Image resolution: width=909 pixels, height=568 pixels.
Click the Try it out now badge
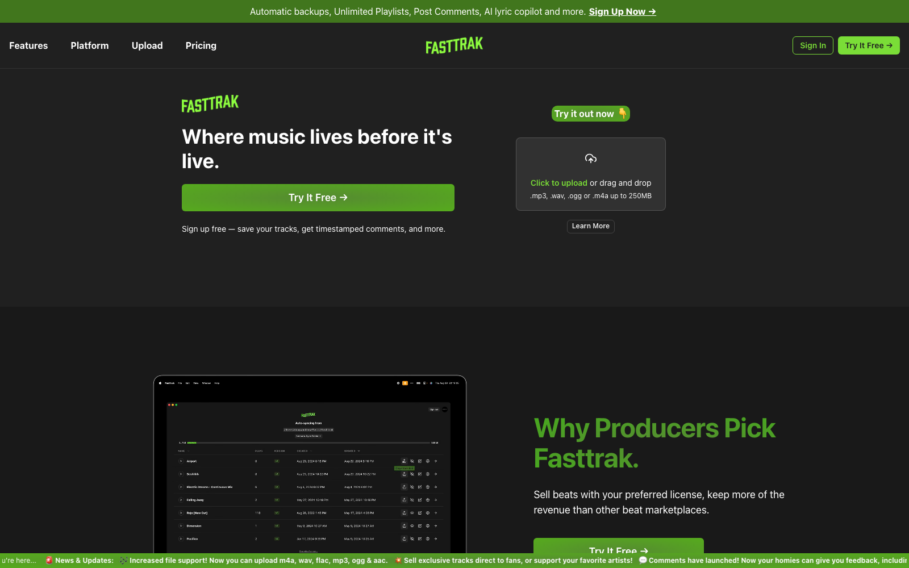(x=591, y=114)
